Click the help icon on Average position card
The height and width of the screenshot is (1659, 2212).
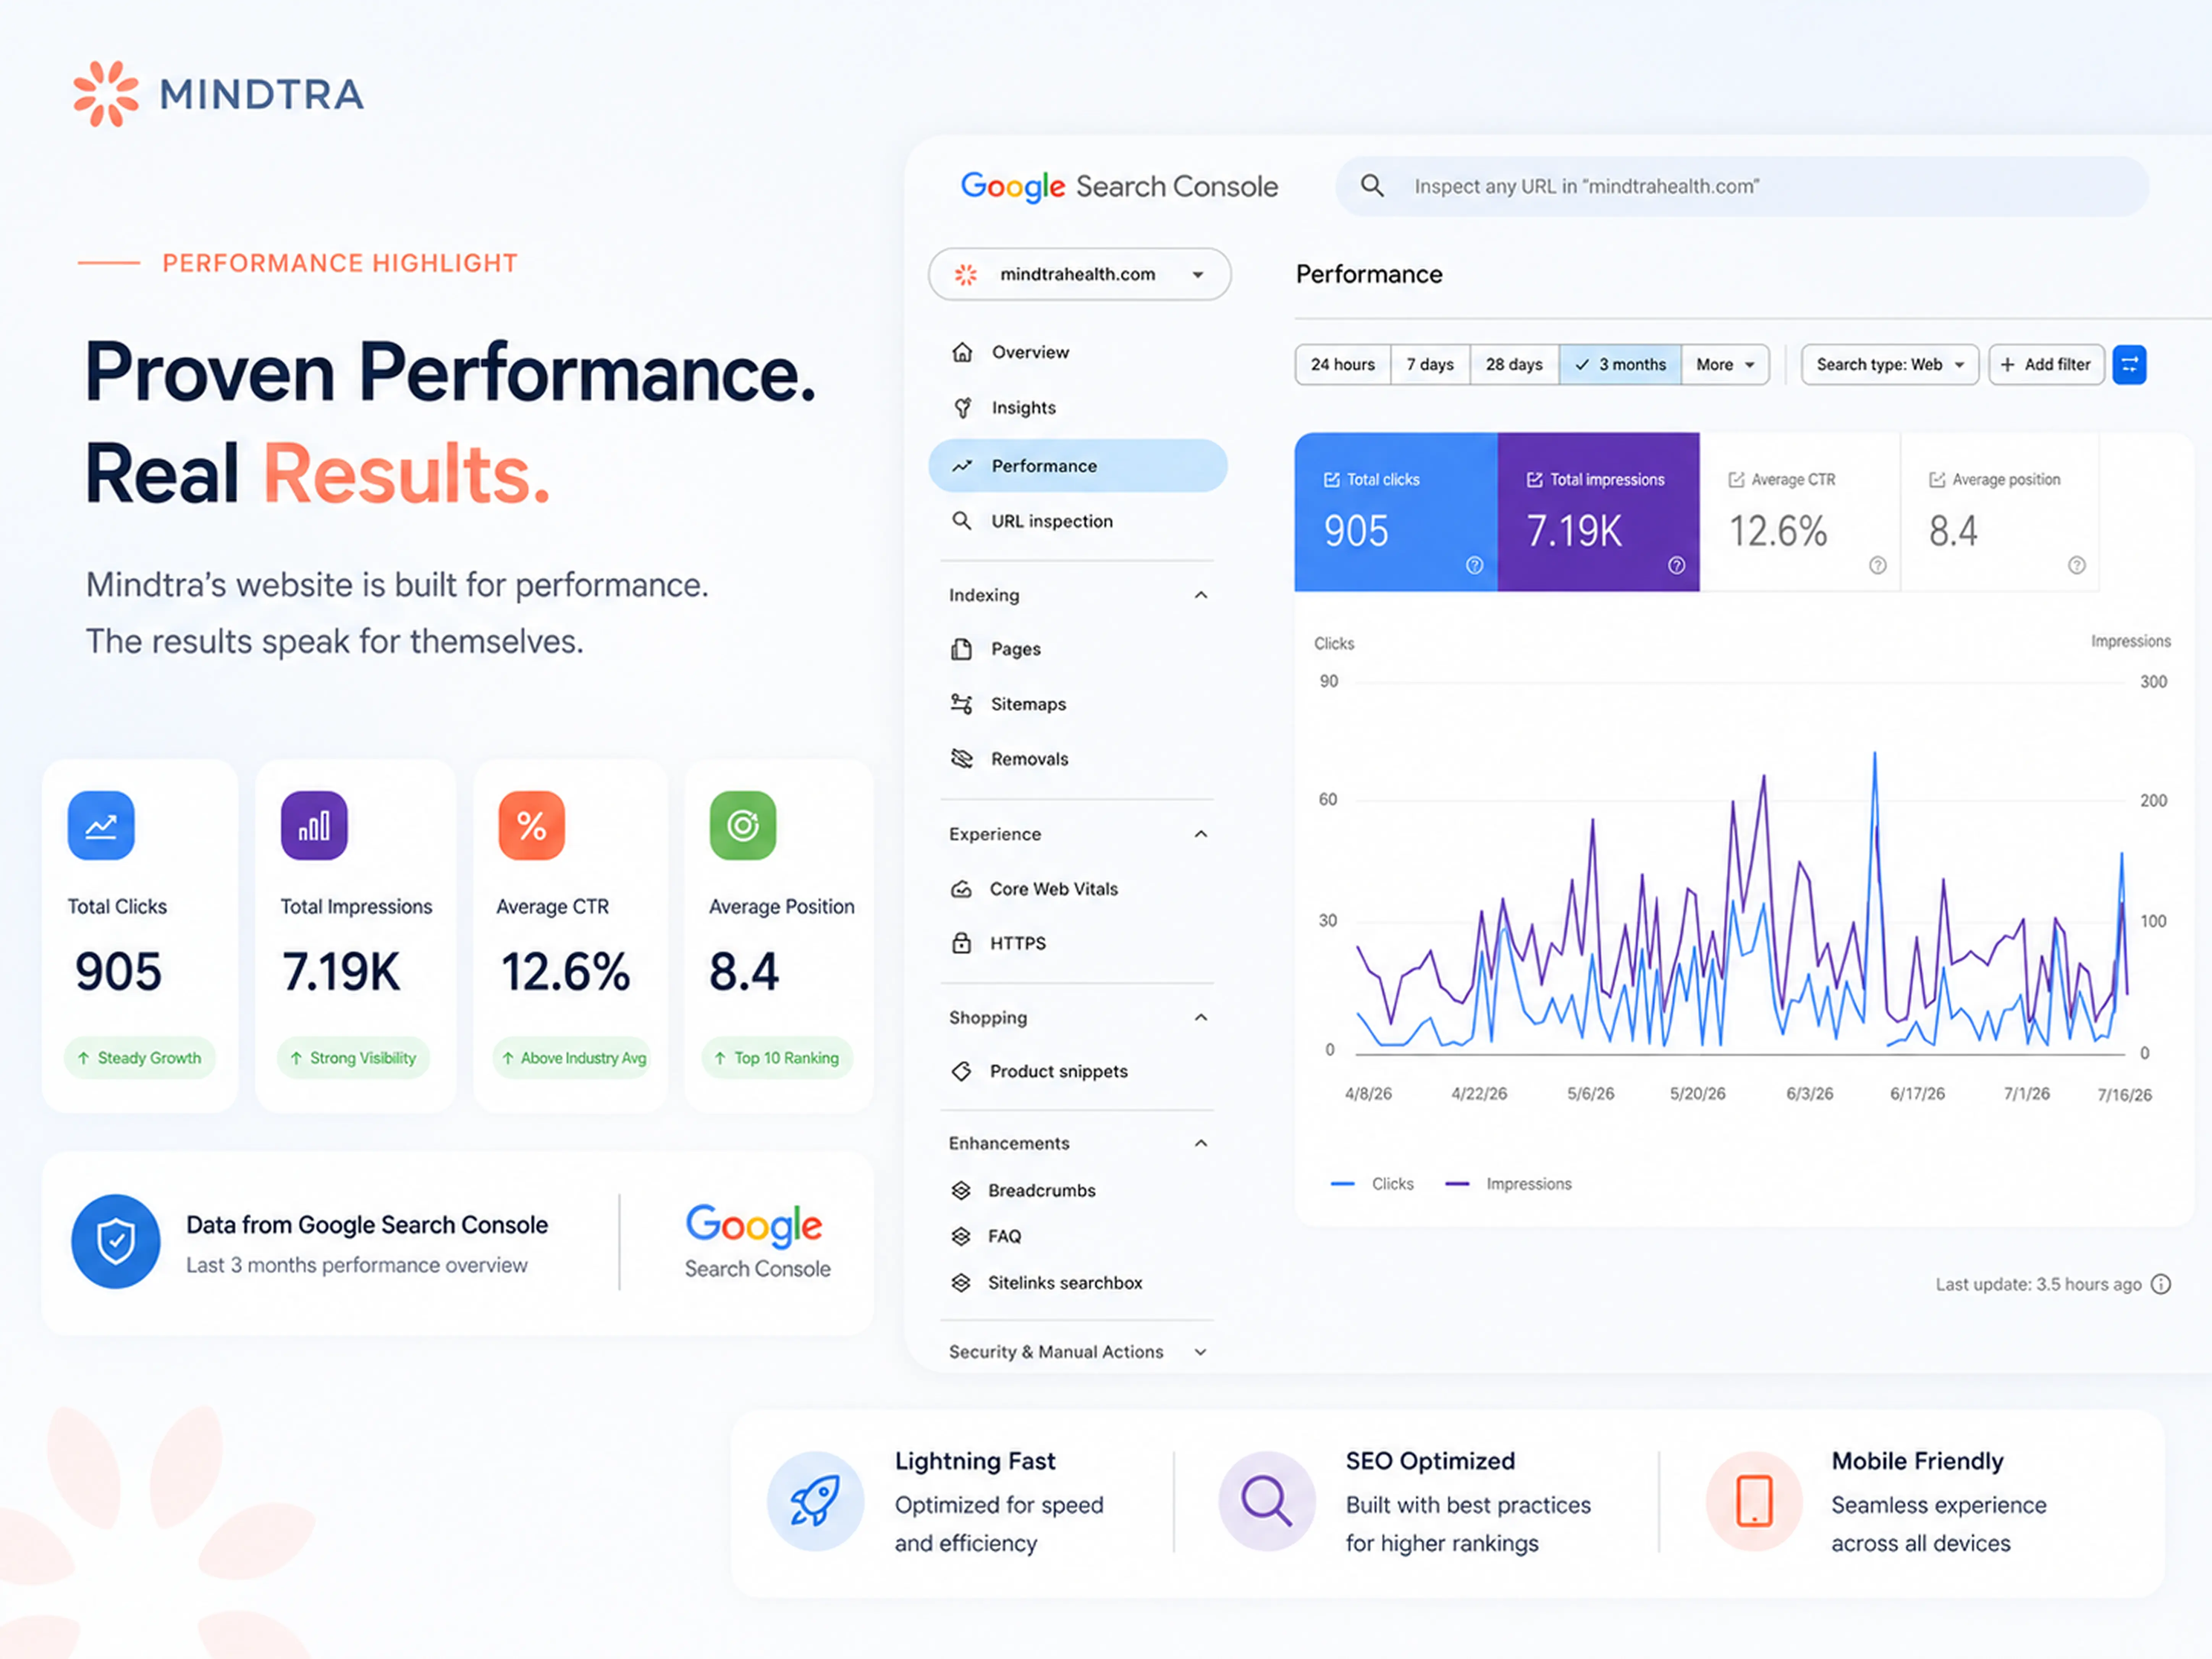[2077, 565]
